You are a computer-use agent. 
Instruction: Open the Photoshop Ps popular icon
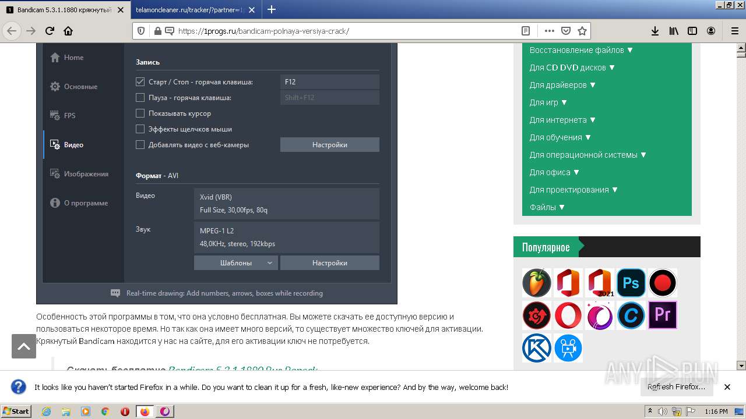[x=631, y=283]
